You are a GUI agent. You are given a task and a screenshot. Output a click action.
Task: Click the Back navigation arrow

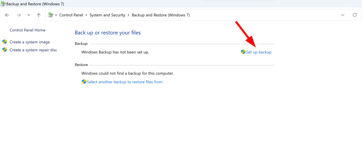(7, 15)
